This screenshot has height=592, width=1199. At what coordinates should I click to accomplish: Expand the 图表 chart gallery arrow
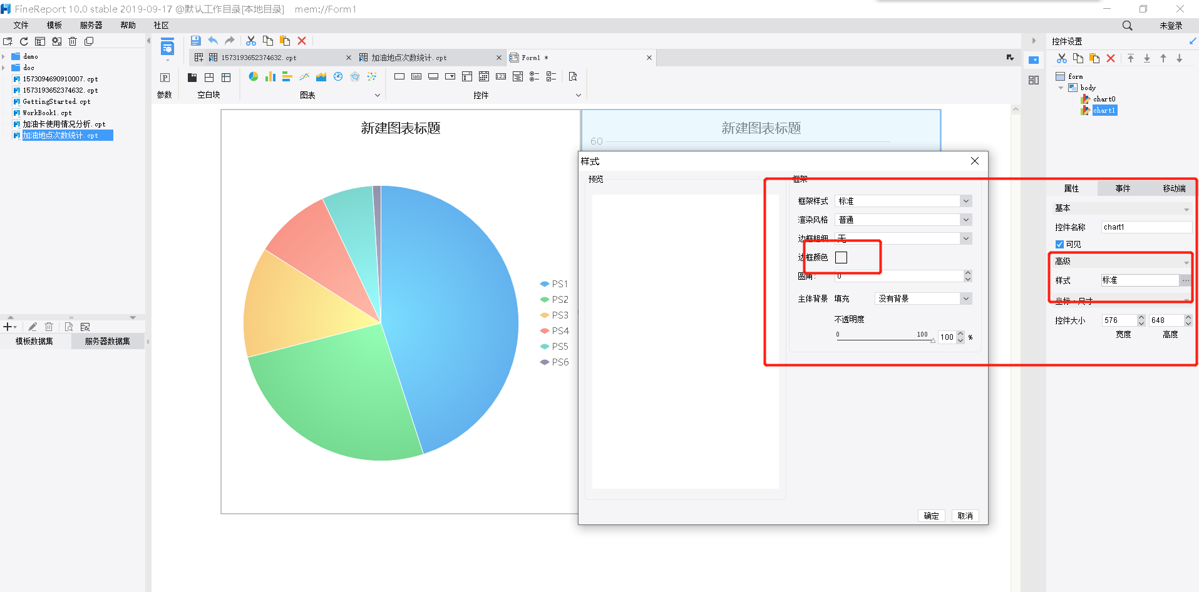coord(378,95)
